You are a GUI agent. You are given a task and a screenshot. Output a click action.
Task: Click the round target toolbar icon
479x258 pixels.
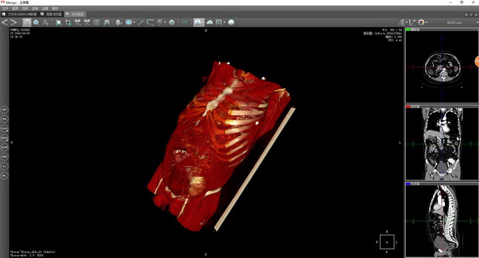click(172, 23)
